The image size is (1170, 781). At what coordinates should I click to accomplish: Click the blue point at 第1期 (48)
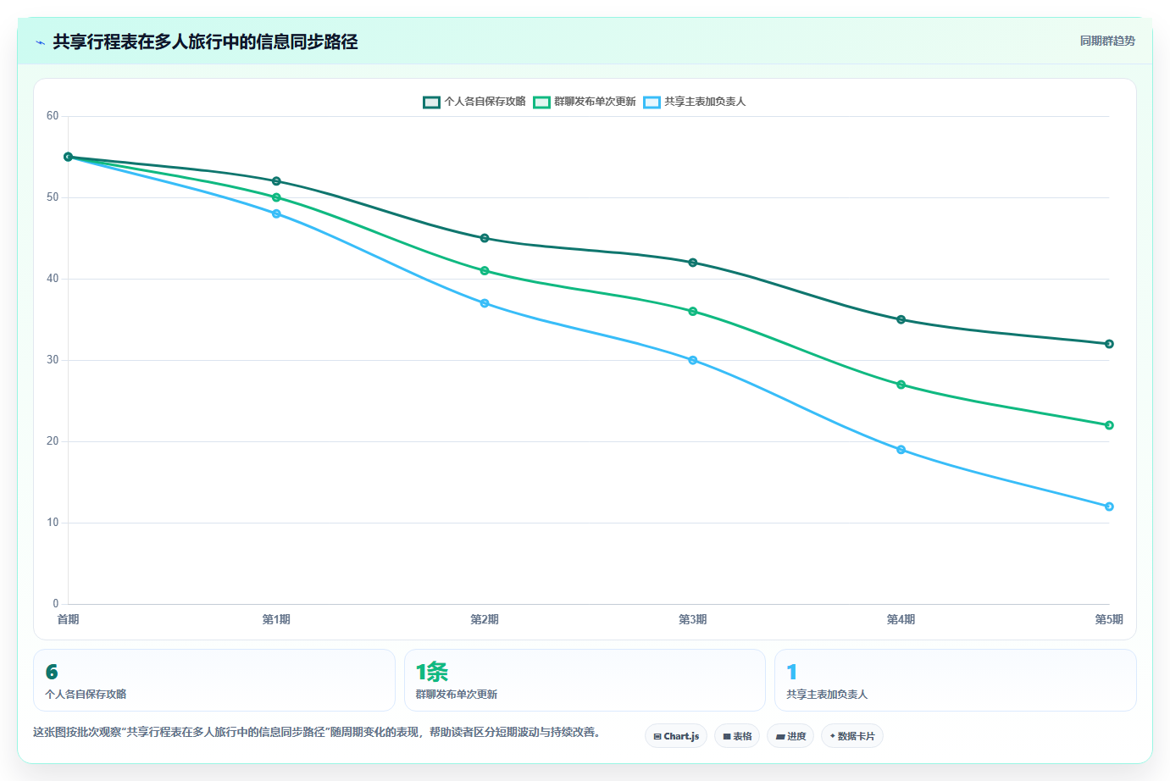[276, 213]
